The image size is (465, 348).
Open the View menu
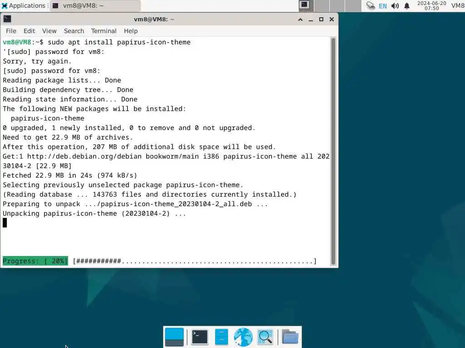click(x=49, y=31)
